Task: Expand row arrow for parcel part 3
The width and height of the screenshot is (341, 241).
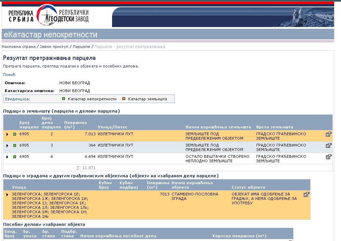Action: pyautogui.click(x=8, y=145)
